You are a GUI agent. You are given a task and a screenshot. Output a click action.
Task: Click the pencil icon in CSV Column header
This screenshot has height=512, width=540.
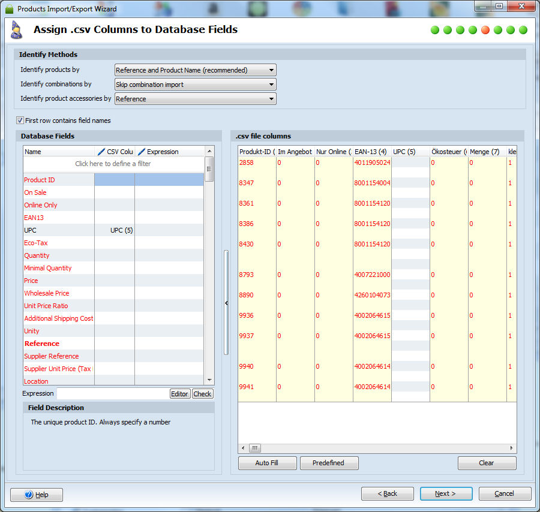coord(101,152)
